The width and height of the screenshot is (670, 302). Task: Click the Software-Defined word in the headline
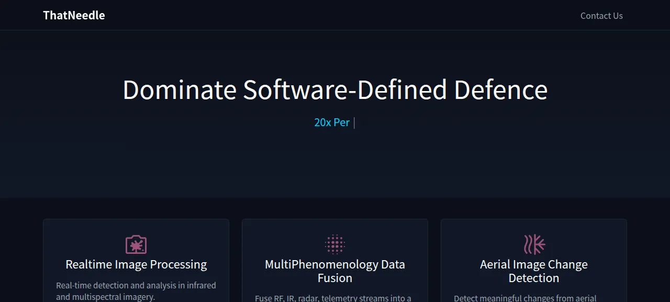345,90
